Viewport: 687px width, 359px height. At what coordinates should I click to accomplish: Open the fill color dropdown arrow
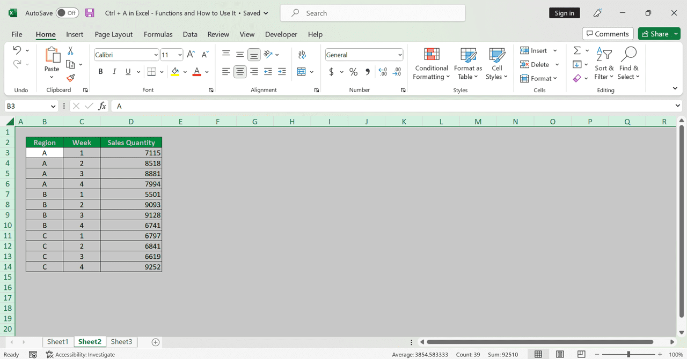point(185,72)
